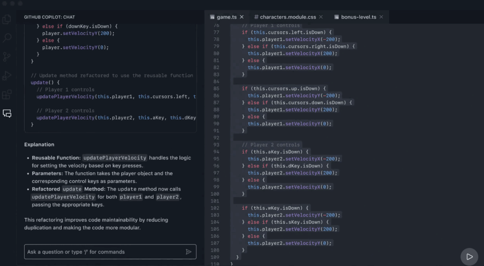Switch to the game.ts tab

[x=226, y=17]
